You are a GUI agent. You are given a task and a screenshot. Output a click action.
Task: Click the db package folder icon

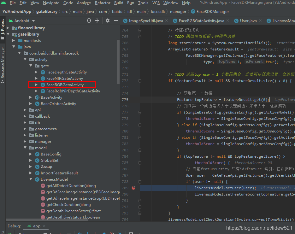tap(32, 123)
